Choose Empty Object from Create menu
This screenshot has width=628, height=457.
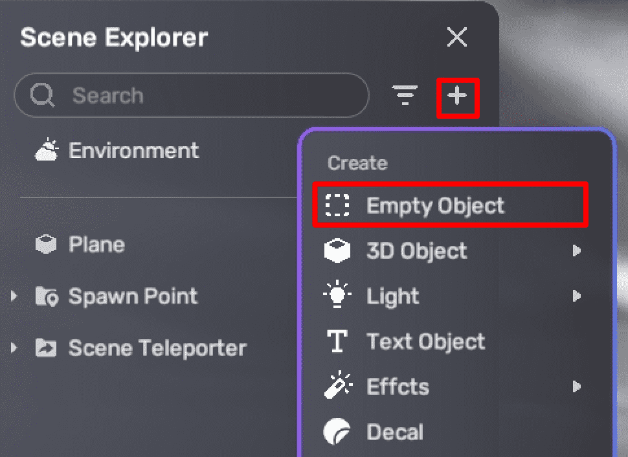pos(435,206)
